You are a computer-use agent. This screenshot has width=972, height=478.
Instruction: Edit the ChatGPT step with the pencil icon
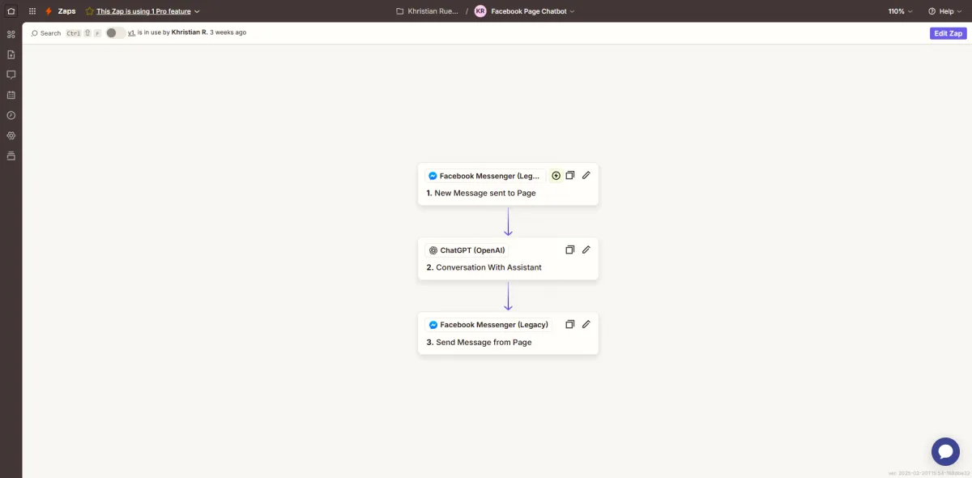click(x=586, y=250)
